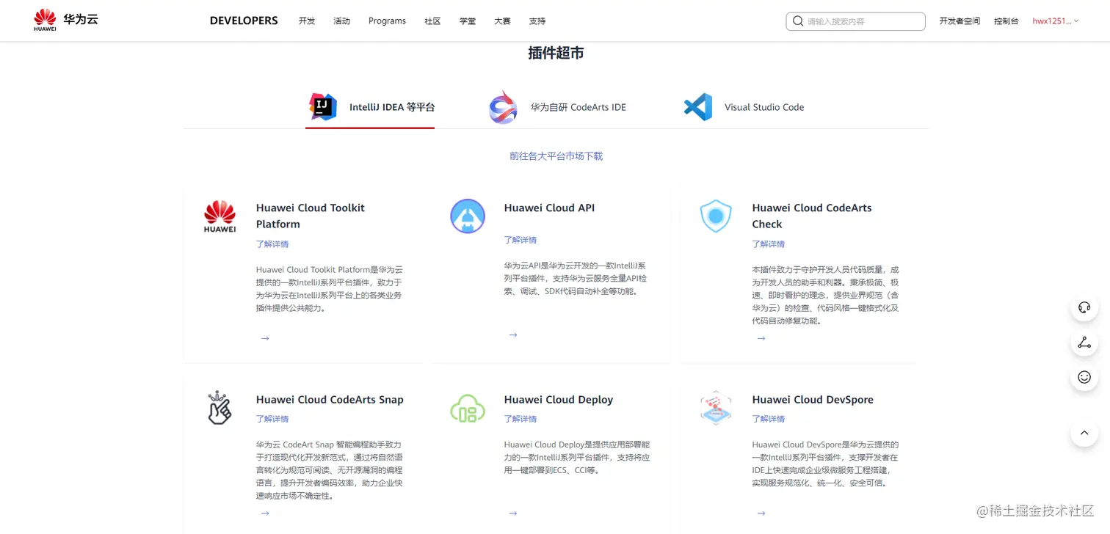Click Huawei Cloud DevSpore title
The height and width of the screenshot is (534, 1110).
[813, 400]
